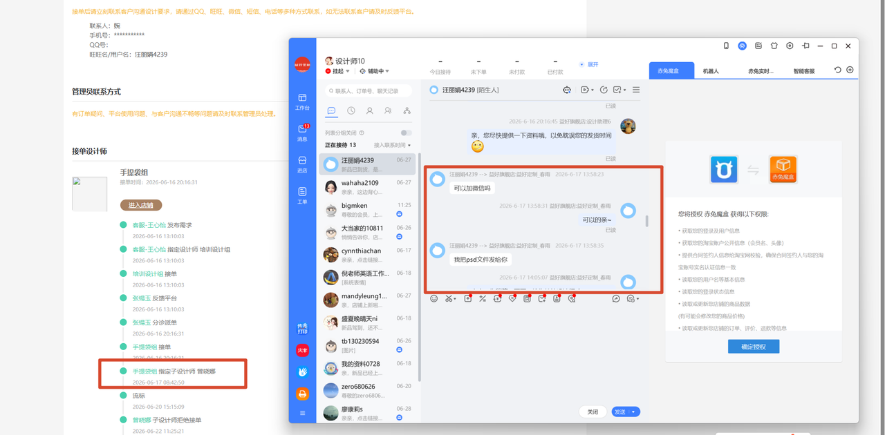Open the 接入联系时间 sort dropdown
This screenshot has height=435, width=885.
click(392, 145)
